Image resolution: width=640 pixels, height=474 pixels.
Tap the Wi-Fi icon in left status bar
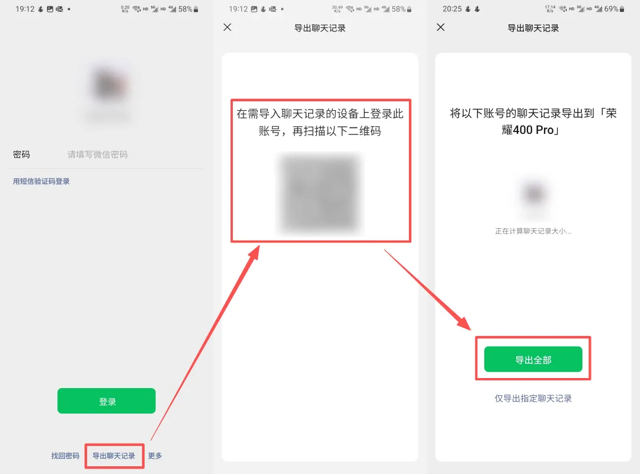click(137, 9)
